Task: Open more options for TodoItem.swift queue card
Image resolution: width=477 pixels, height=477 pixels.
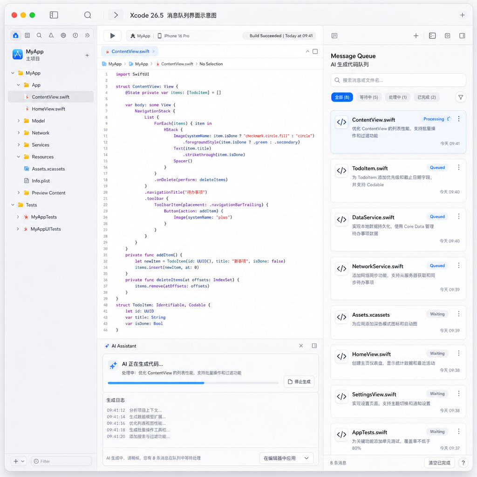Action: pyautogui.click(x=459, y=167)
